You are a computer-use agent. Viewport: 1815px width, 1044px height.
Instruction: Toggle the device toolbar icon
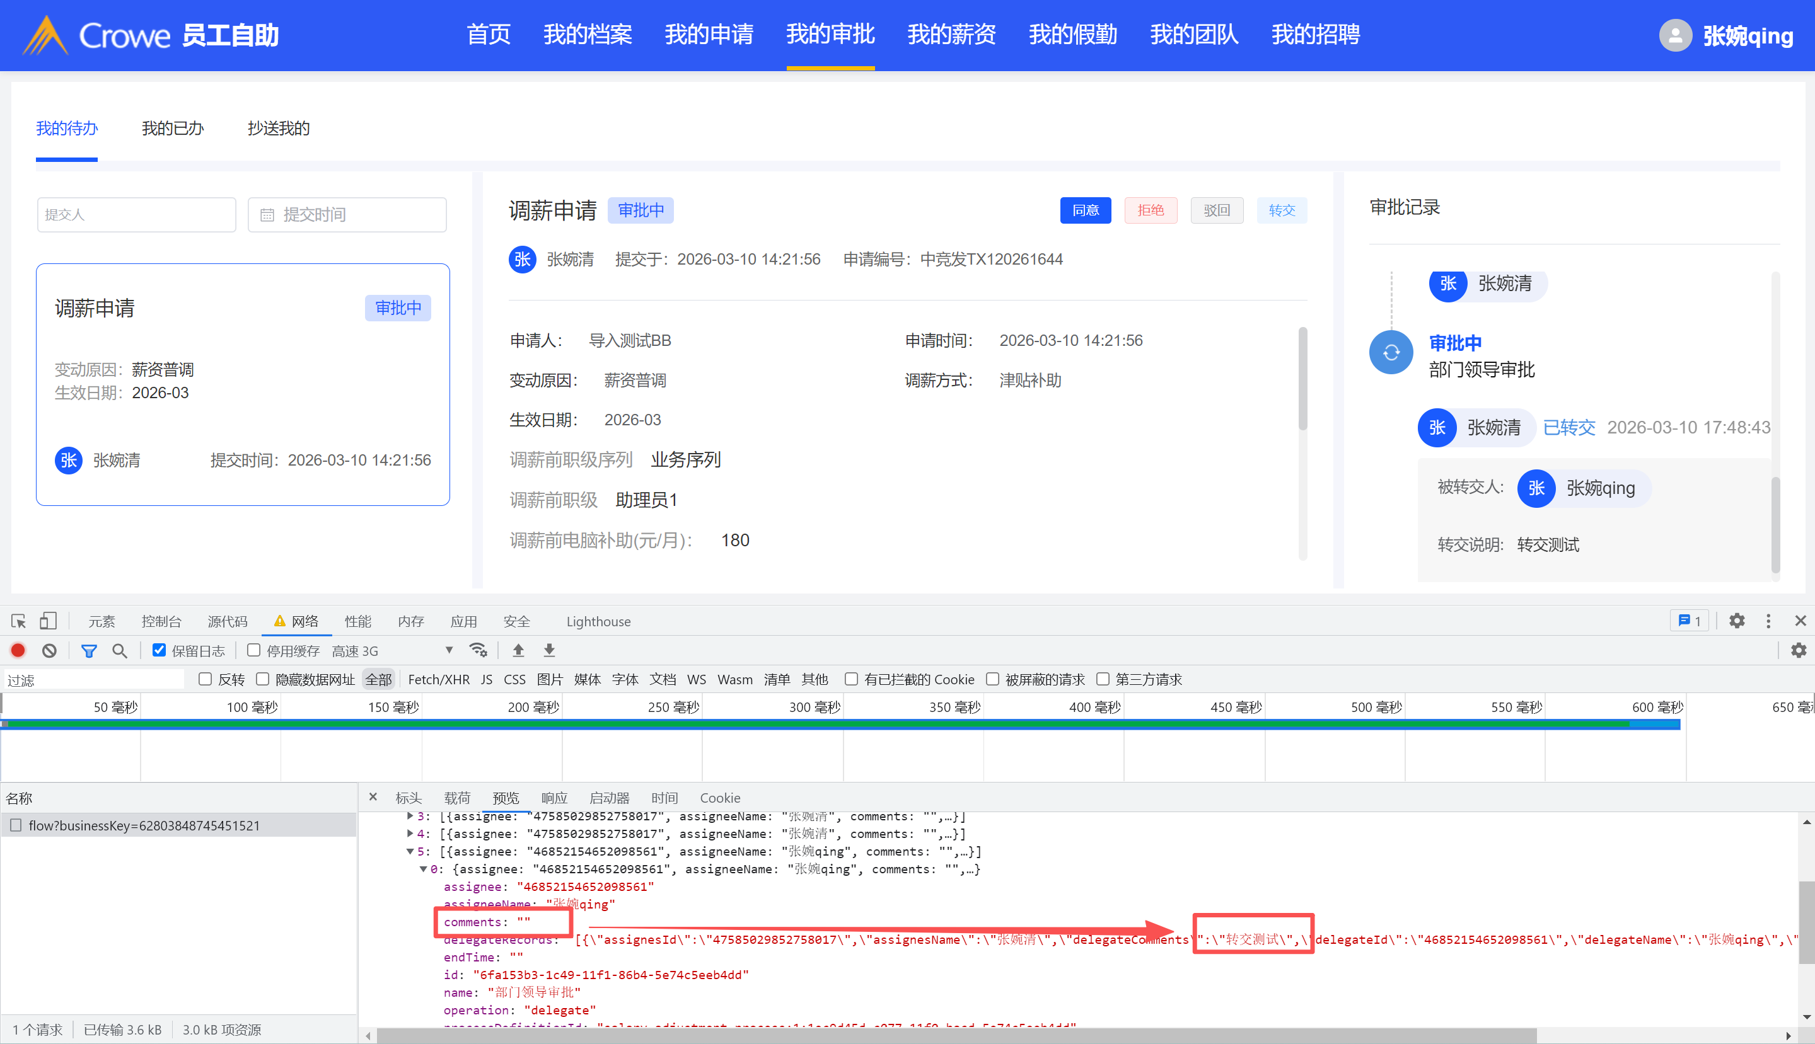[x=48, y=621]
